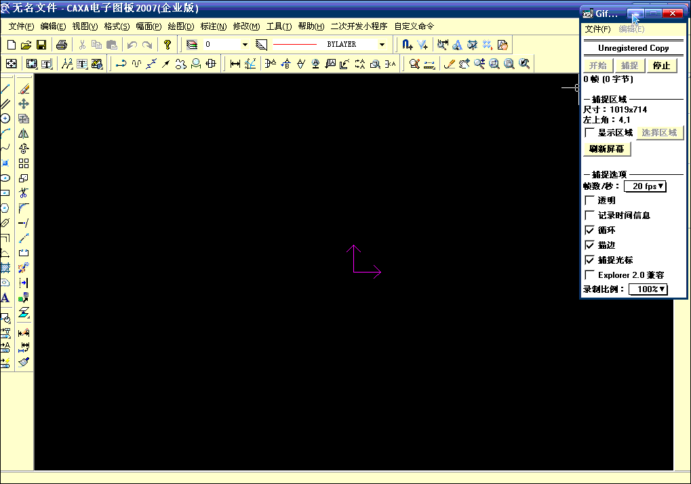This screenshot has width=691, height=484.
Task: Open the 帮助(H) menu
Action: coord(311,26)
